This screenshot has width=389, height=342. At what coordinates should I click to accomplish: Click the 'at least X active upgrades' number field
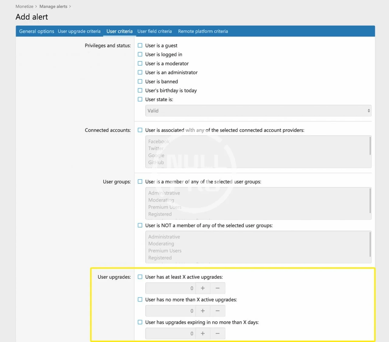(x=170, y=288)
